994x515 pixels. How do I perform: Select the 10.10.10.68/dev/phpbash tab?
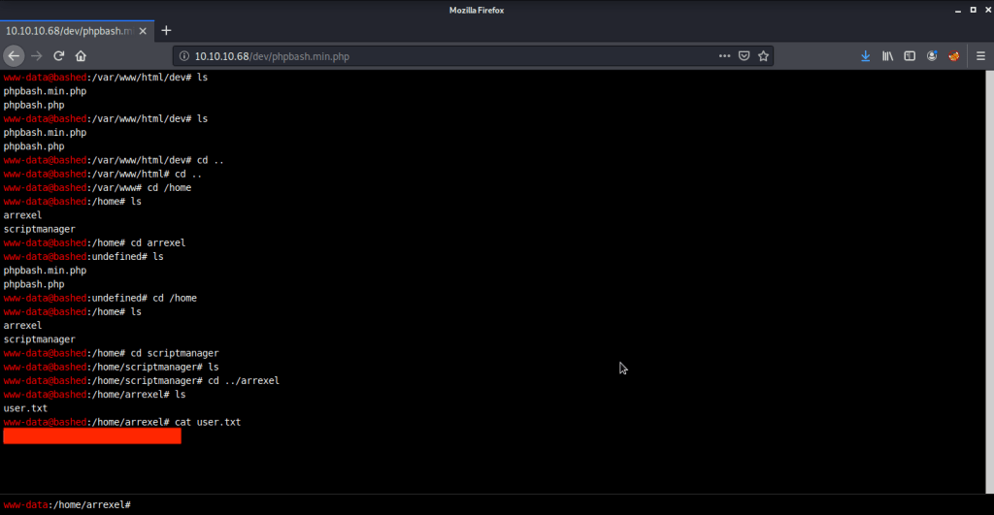tap(66, 30)
